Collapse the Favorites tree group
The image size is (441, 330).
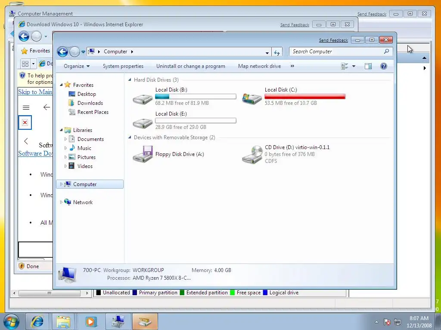coord(61,85)
